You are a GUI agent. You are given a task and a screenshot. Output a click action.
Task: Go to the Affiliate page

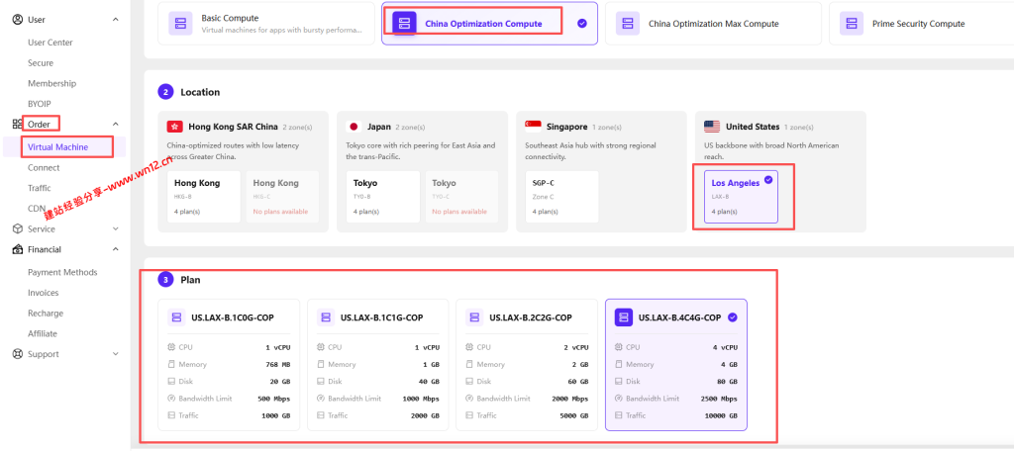click(43, 334)
